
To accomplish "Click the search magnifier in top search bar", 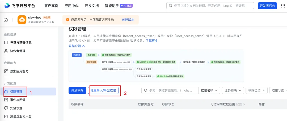I will point(171,6).
